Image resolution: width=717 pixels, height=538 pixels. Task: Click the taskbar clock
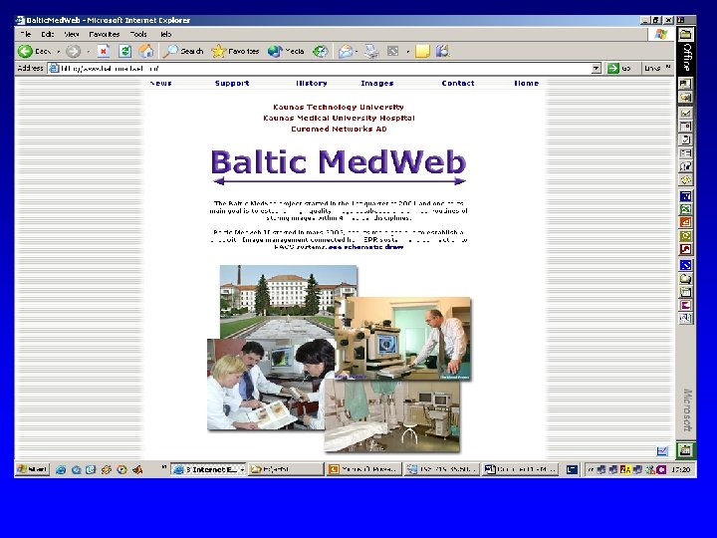pyautogui.click(x=681, y=470)
